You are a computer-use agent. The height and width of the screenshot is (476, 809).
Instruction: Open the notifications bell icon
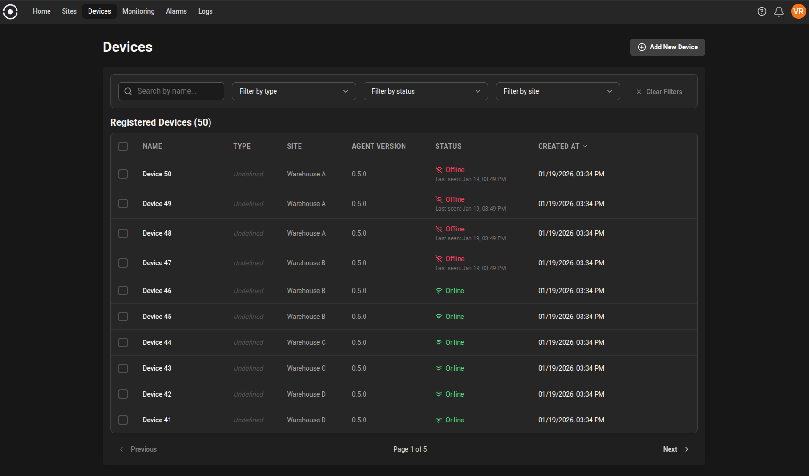(778, 11)
